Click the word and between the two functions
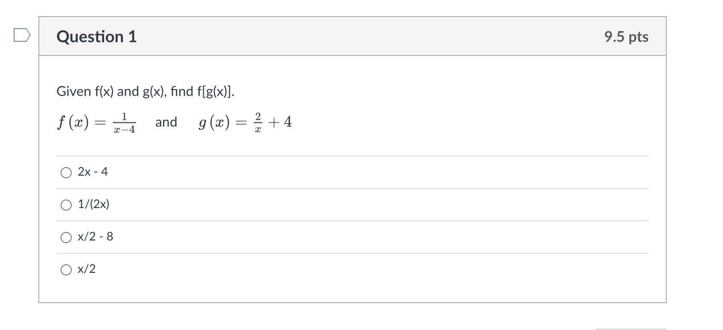Image resolution: width=723 pixels, height=330 pixels. pyautogui.click(x=166, y=122)
